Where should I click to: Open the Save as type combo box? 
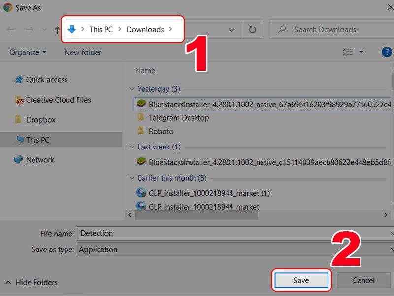point(235,249)
